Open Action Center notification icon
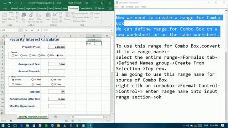 pos(222,126)
